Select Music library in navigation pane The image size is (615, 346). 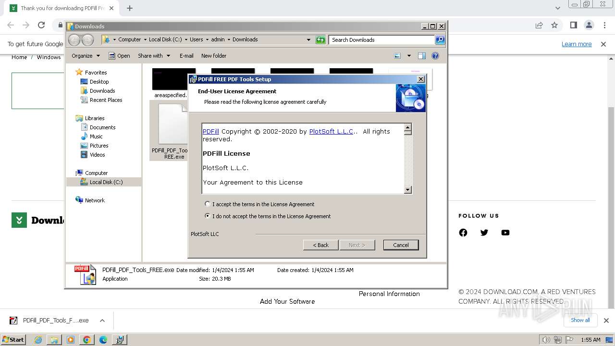(x=96, y=136)
